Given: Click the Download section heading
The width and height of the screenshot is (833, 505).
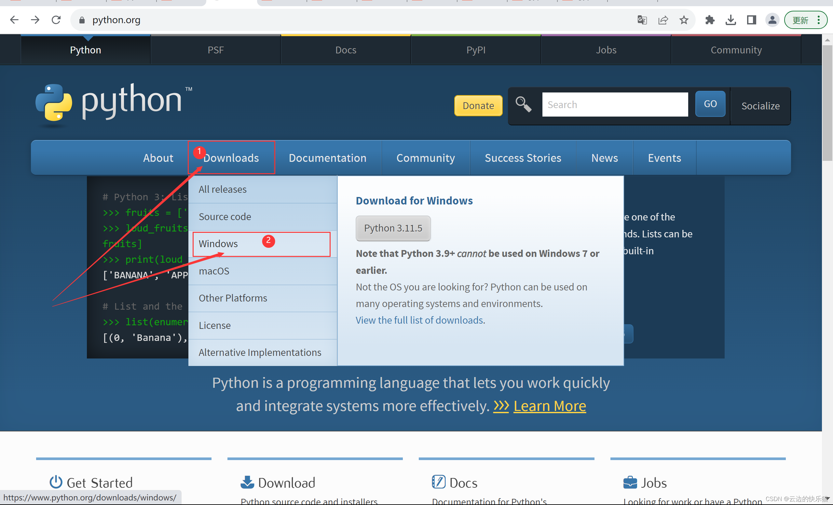Looking at the screenshot, I should (287, 483).
